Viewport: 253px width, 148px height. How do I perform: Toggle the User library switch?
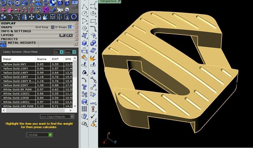click(74, 52)
